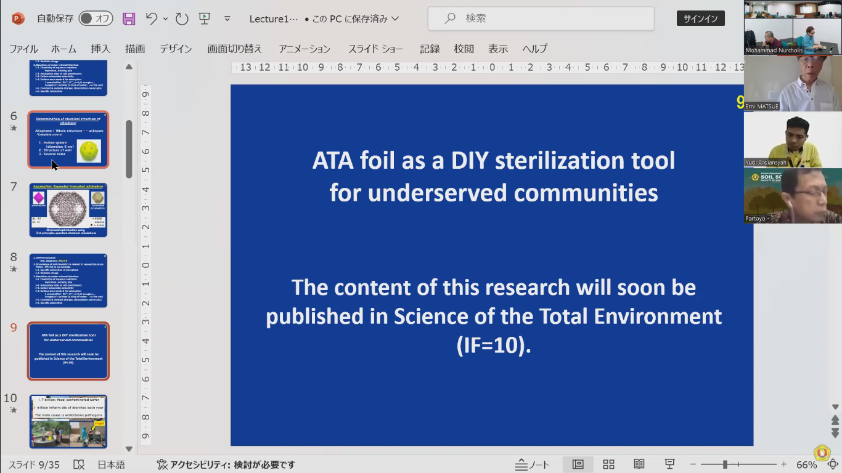The image size is (842, 473).
Task: Click the Redo icon
Action: point(182,18)
